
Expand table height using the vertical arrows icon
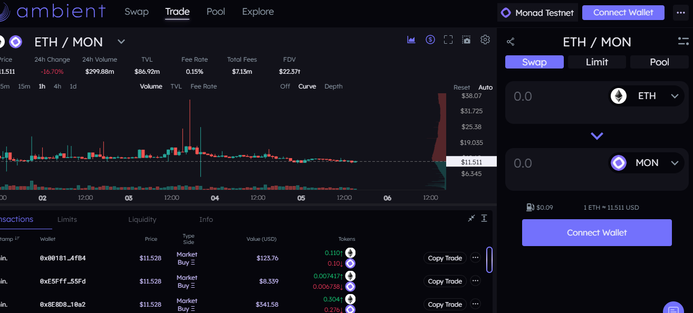484,218
